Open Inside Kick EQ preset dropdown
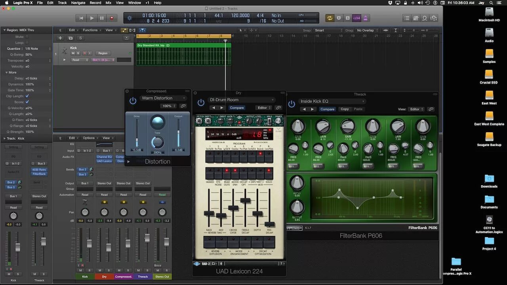507x285 pixels. [x=332, y=101]
